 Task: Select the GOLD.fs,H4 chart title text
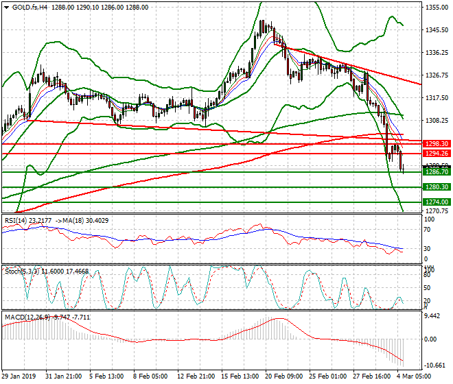pos(30,8)
